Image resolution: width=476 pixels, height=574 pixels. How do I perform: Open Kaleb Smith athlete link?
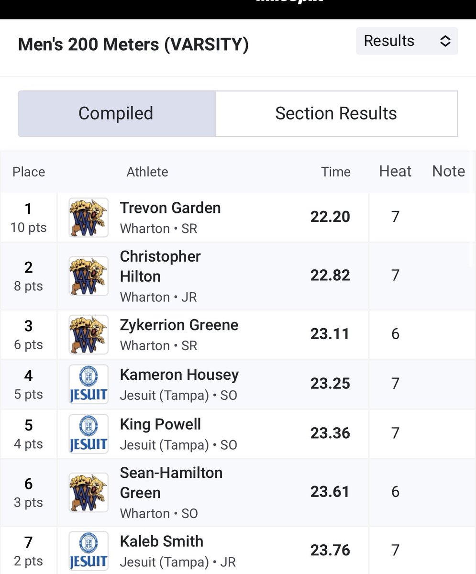[162, 541]
